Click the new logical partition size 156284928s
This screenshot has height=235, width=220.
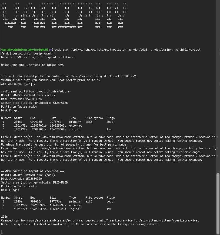pyautogui.click(x=58, y=209)
